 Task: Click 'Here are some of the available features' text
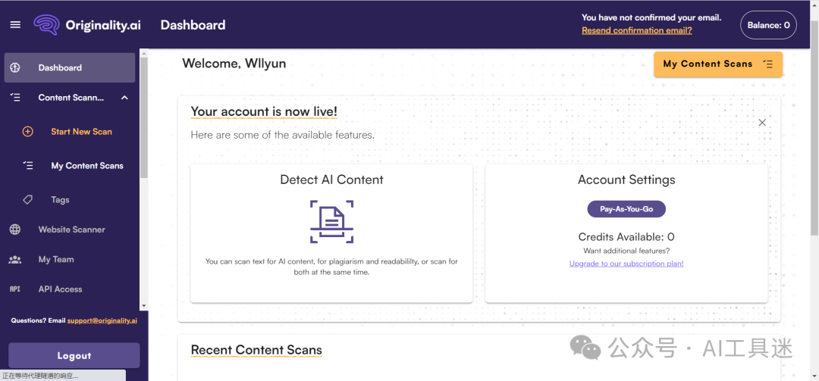pos(283,135)
